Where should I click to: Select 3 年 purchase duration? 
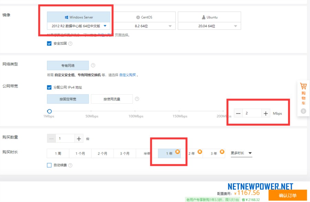point(214,153)
